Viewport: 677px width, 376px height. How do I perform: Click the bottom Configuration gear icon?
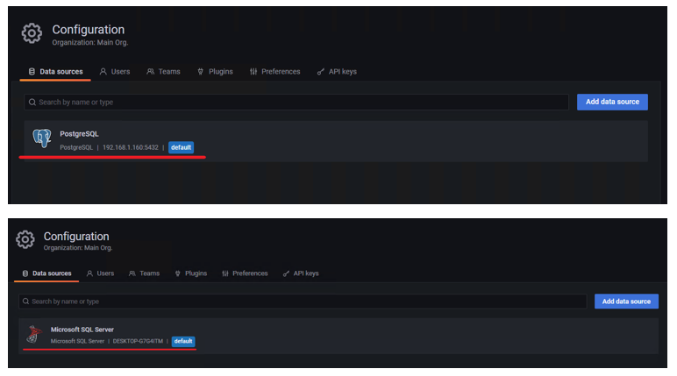(x=25, y=239)
